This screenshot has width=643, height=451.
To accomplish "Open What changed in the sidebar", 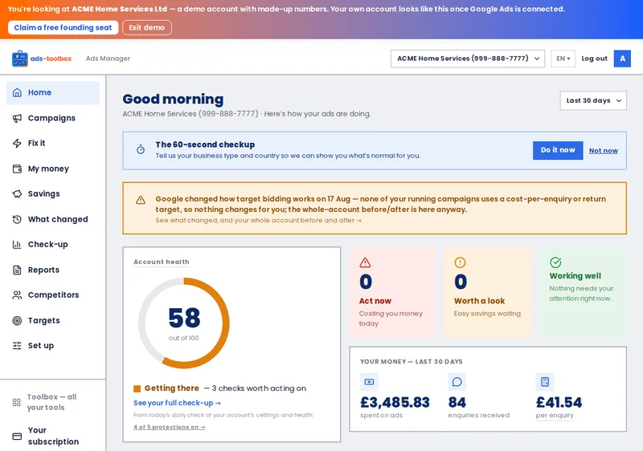I will 53,219.
